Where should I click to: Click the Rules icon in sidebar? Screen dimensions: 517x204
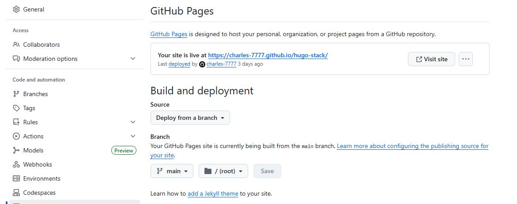[x=16, y=122]
